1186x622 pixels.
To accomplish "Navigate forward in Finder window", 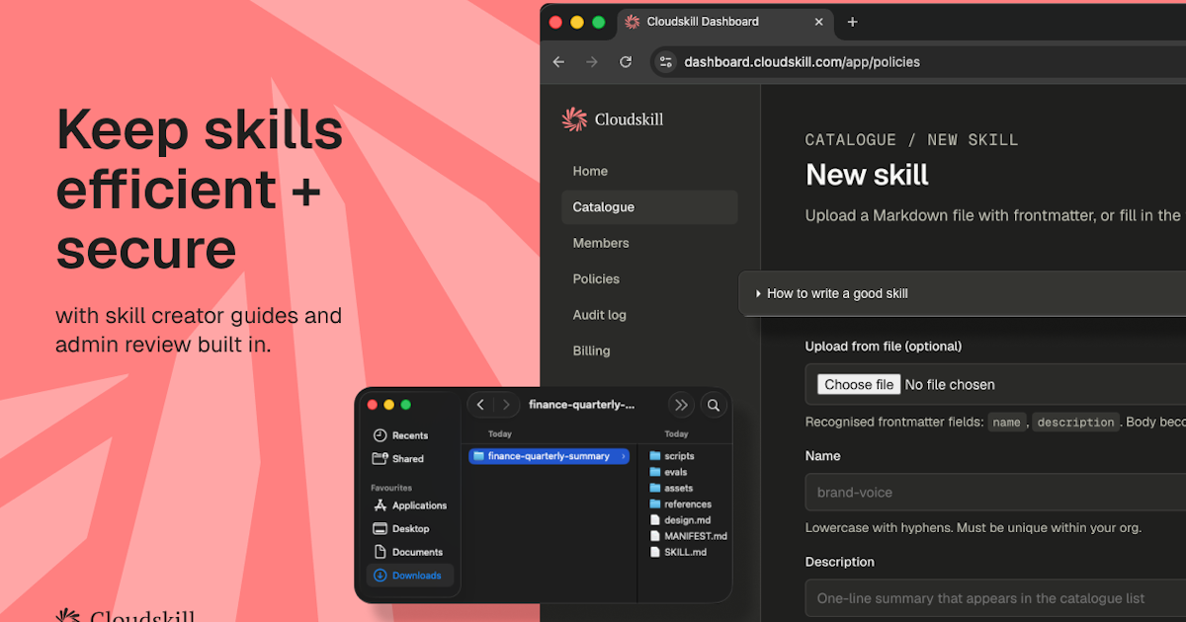I will (x=506, y=405).
